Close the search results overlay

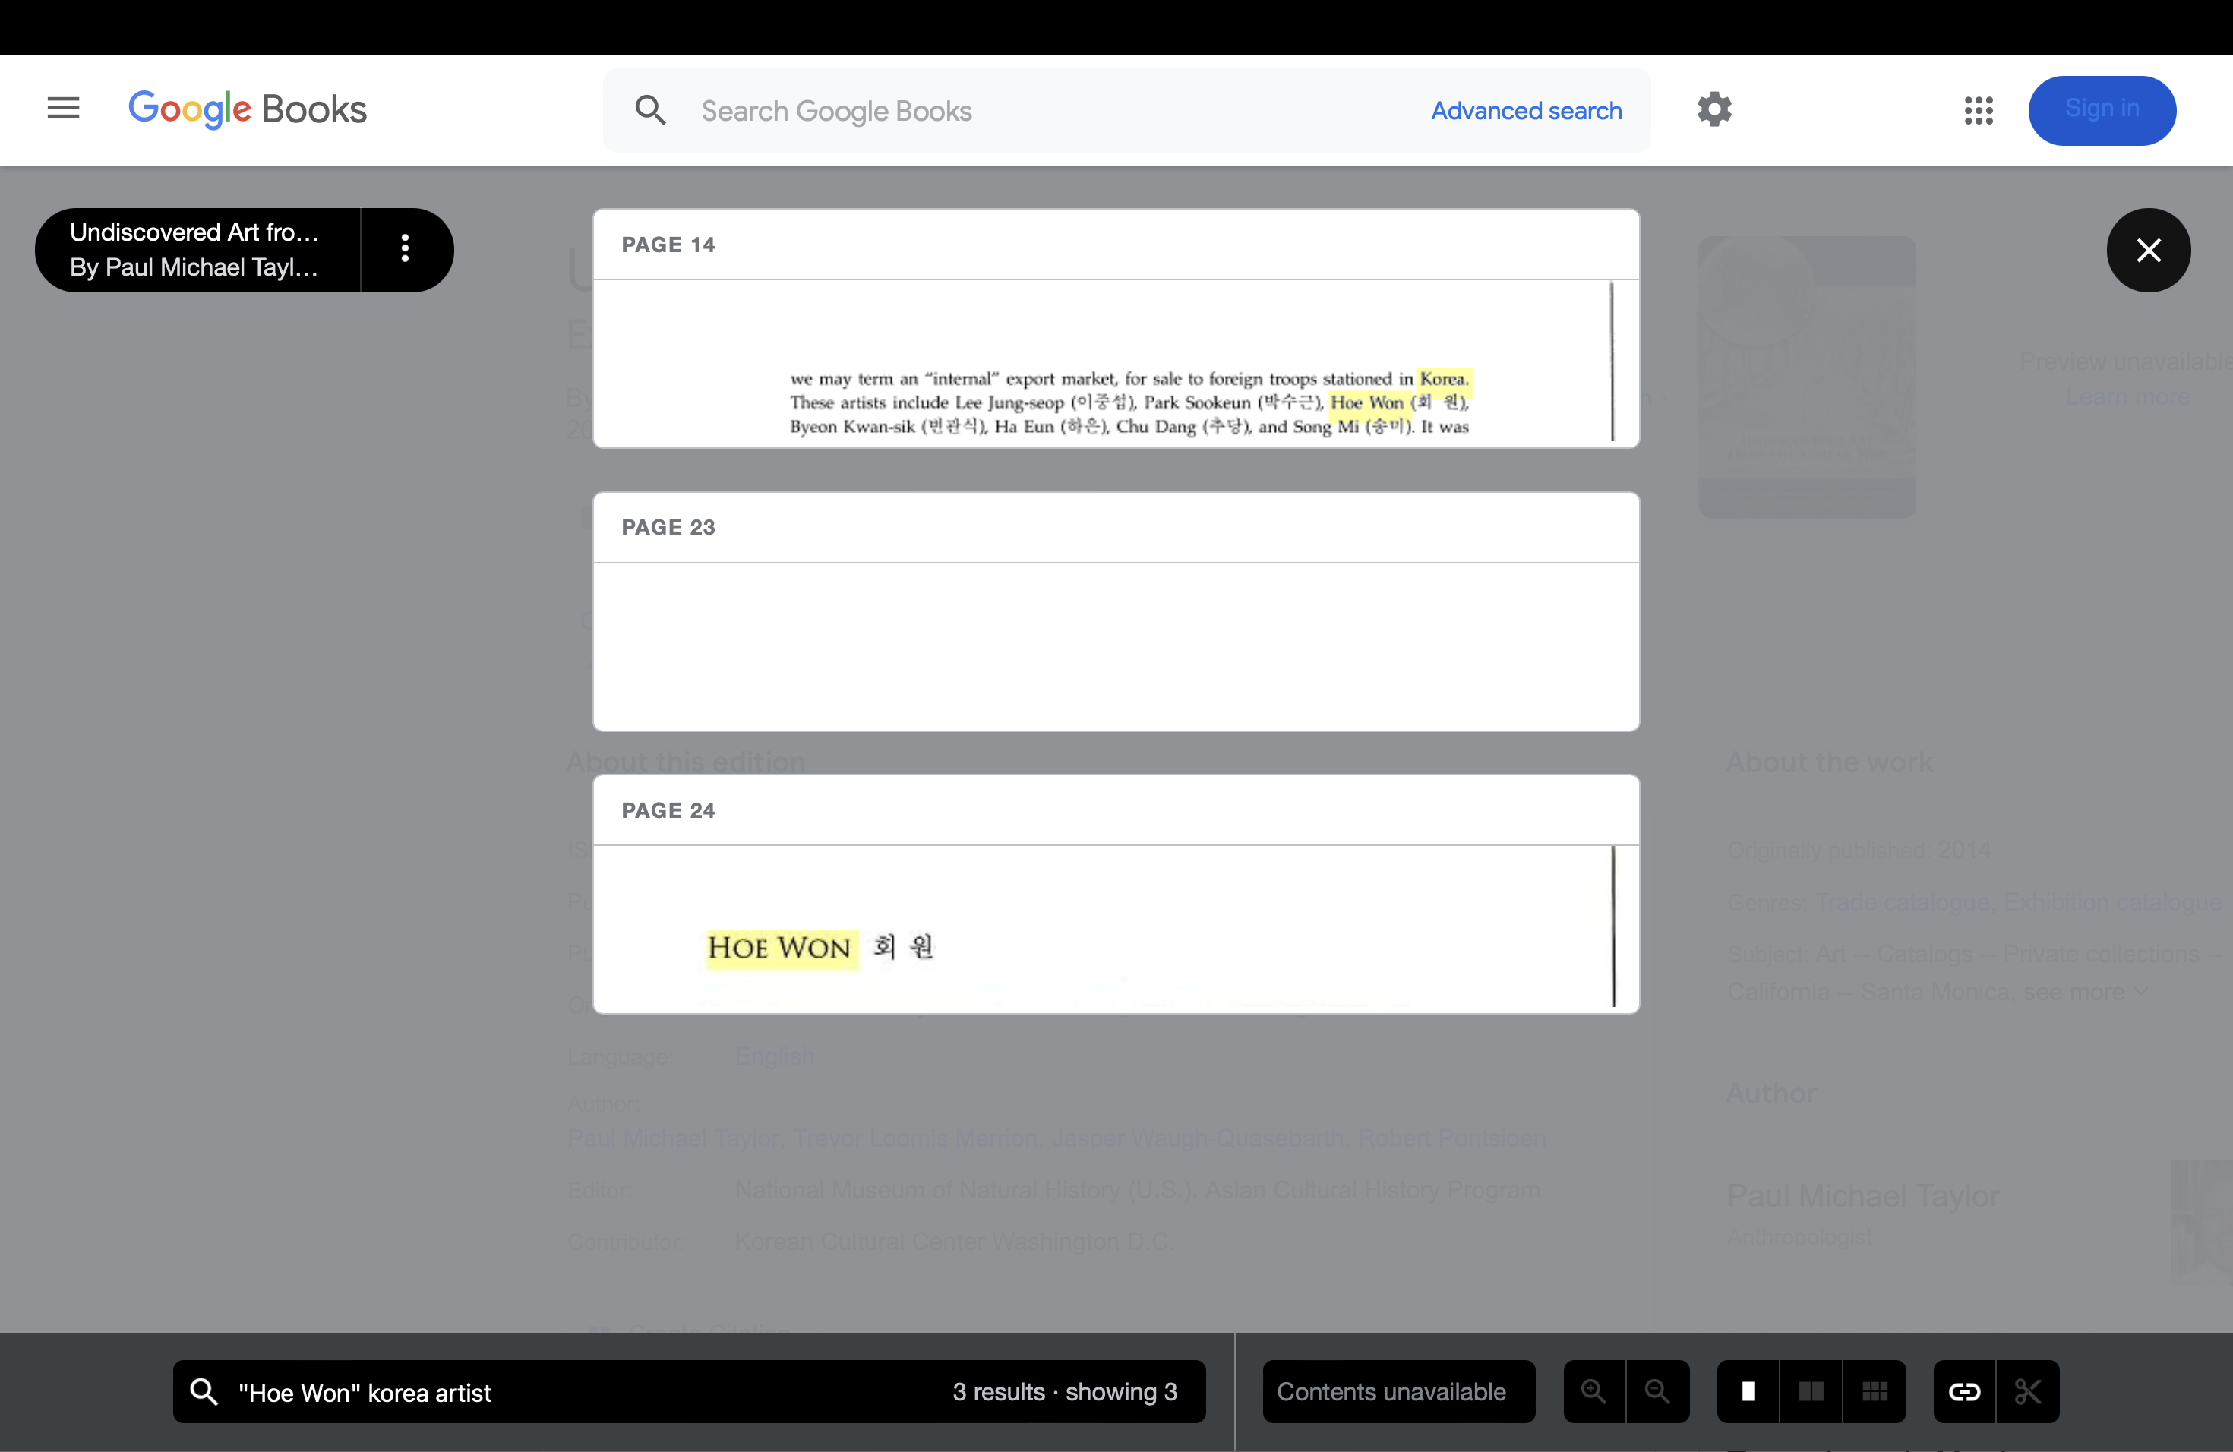pyautogui.click(x=2148, y=250)
